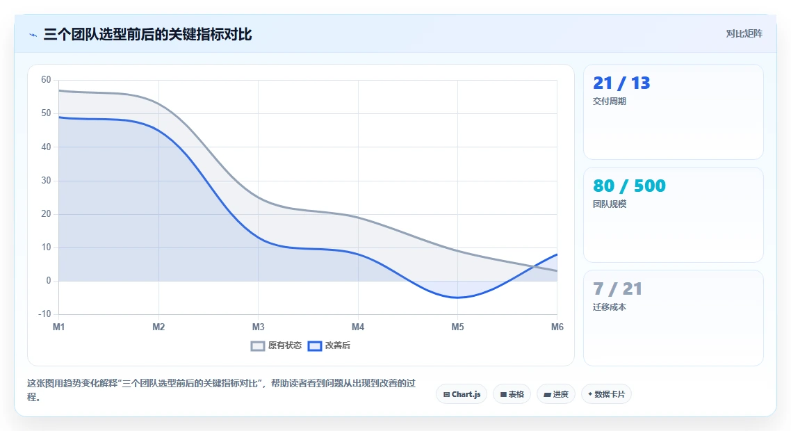Viewport: 791px width, 431px height.
Task: Click the 交付周期 card label
Action: [610, 101]
